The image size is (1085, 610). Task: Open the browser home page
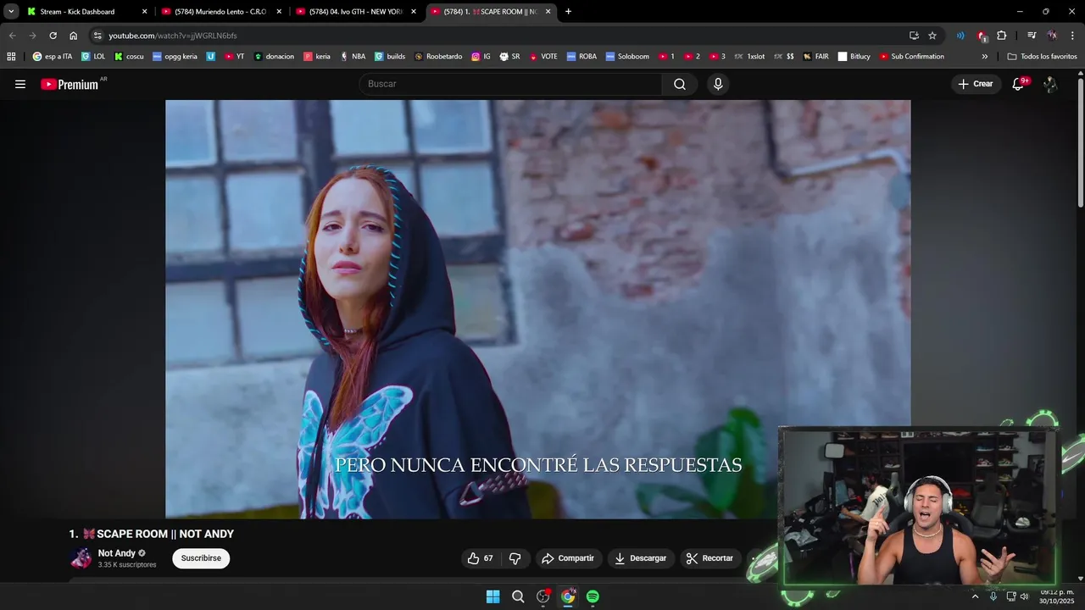[x=73, y=36]
